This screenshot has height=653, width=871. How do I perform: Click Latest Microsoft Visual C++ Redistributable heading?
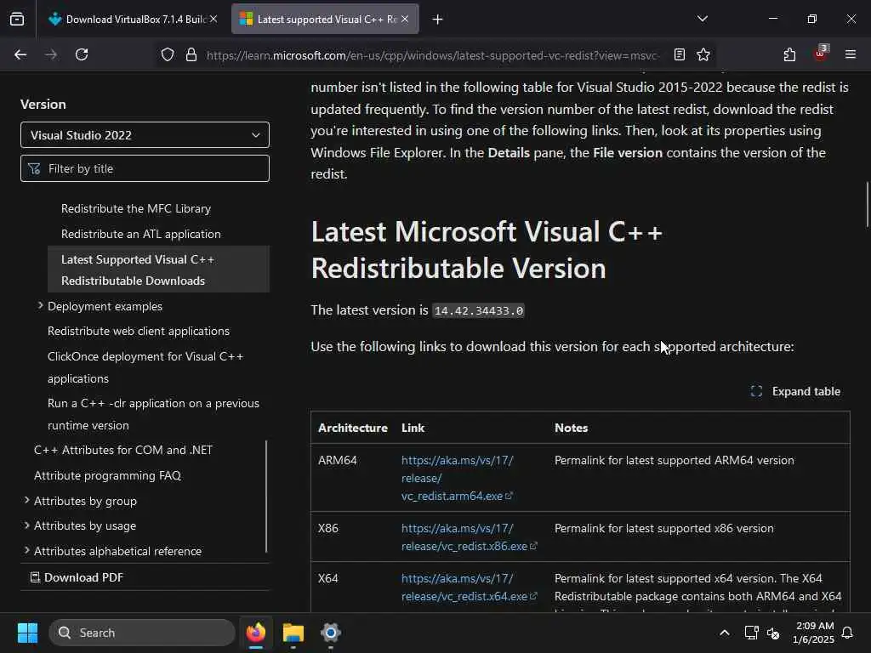pos(487,251)
